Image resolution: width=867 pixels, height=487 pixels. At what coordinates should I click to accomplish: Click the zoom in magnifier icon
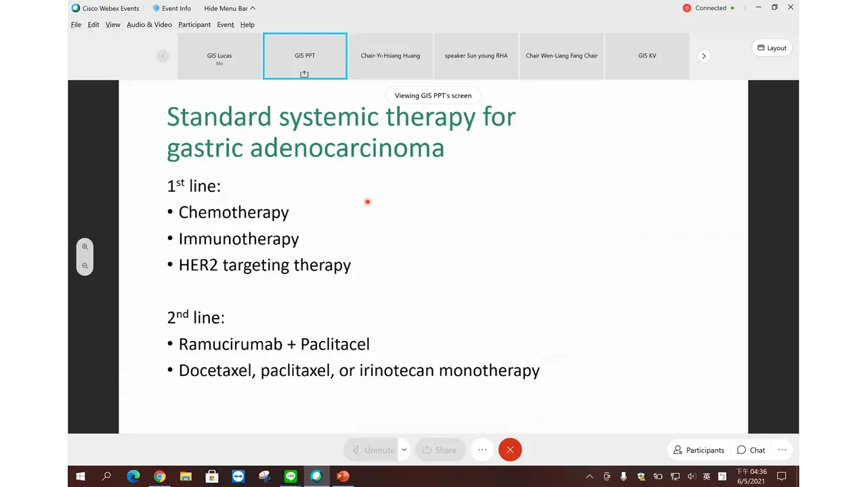pos(85,247)
